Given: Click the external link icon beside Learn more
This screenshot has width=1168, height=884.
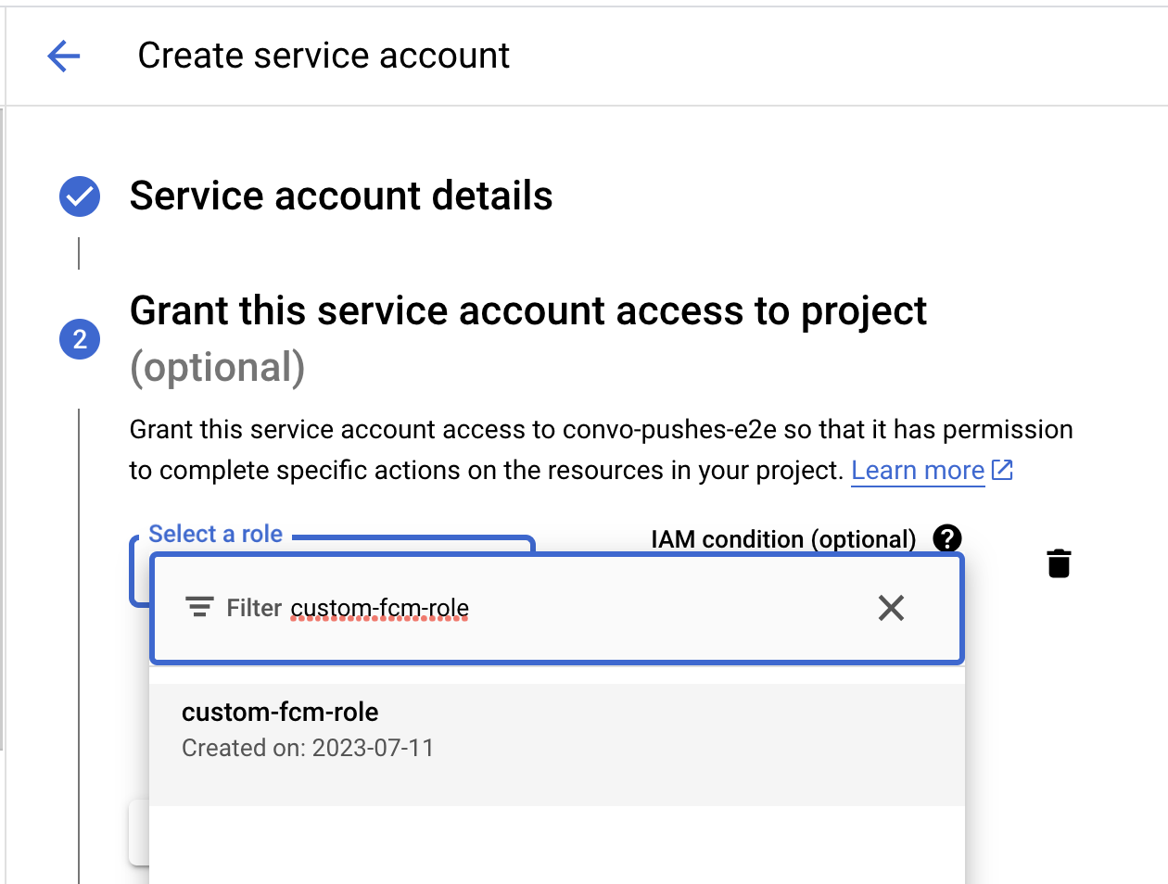Looking at the screenshot, I should click(x=1001, y=470).
